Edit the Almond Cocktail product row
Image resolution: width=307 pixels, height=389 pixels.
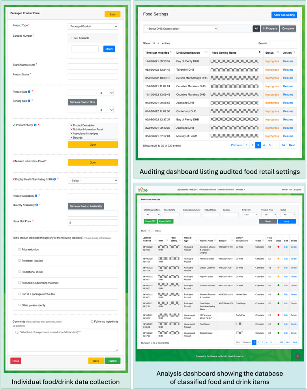point(286,259)
